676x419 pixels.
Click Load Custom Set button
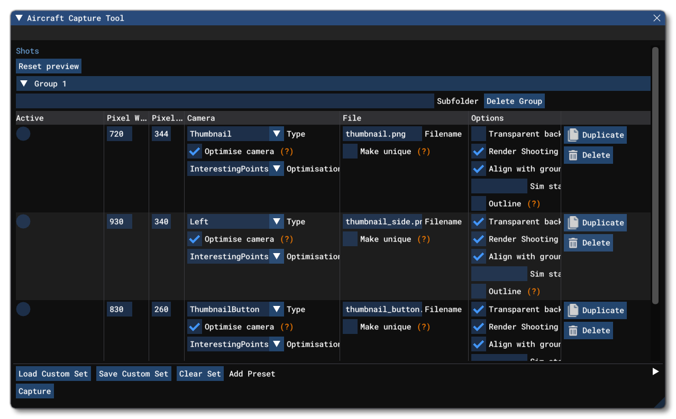pos(53,374)
